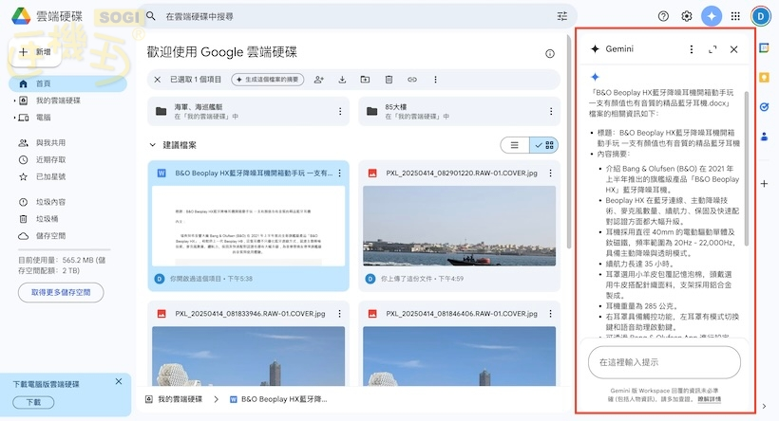Open Gemini panel more options menu
The height and width of the screenshot is (421, 779).
(x=691, y=49)
